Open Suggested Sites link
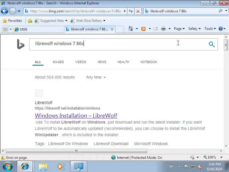Screen dimensions: 229x172 pyautogui.click(x=51, y=21)
